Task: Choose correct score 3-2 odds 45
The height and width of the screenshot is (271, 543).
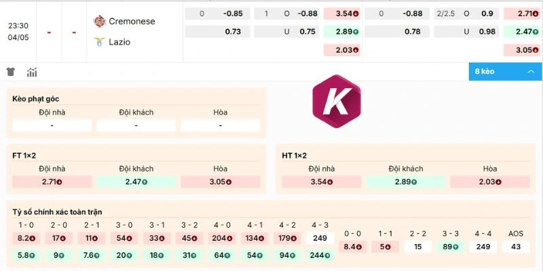Action: (189, 238)
